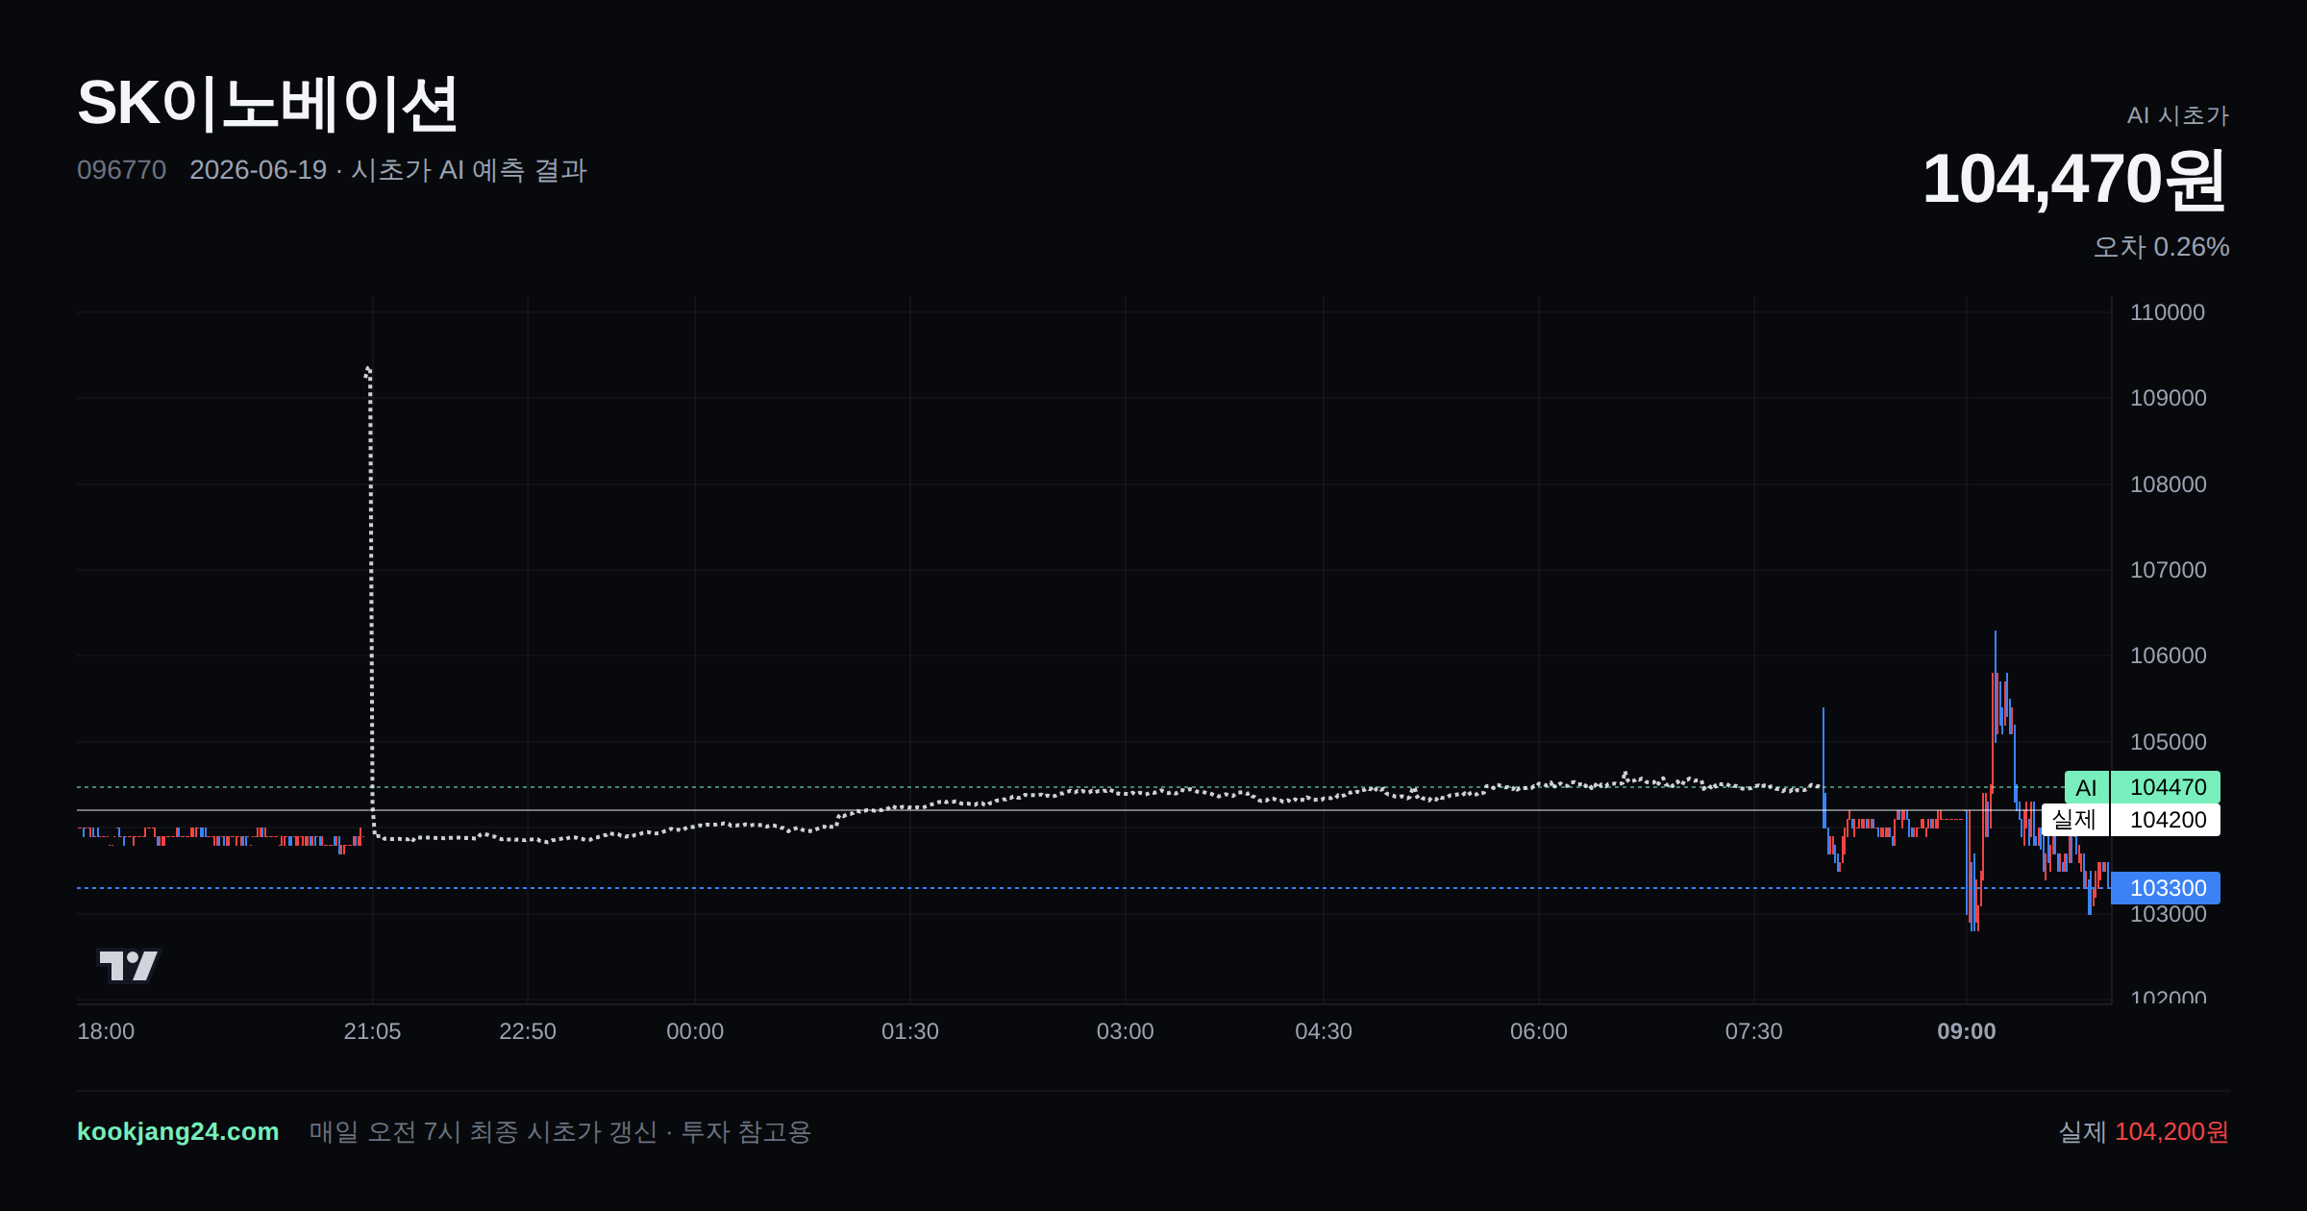The width and height of the screenshot is (2307, 1211).
Task: Click the 108000 price axis label
Action: [x=2168, y=484]
